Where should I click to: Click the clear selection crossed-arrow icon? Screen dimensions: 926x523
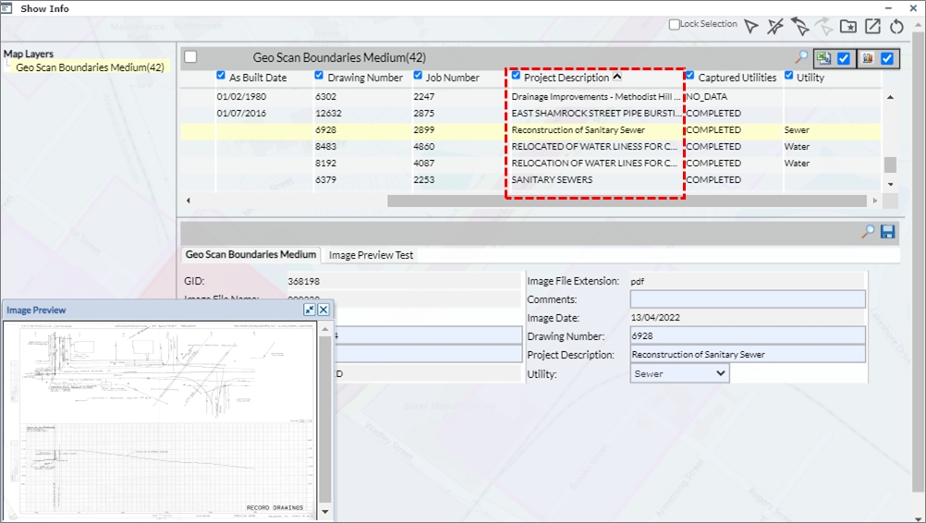pos(776,27)
